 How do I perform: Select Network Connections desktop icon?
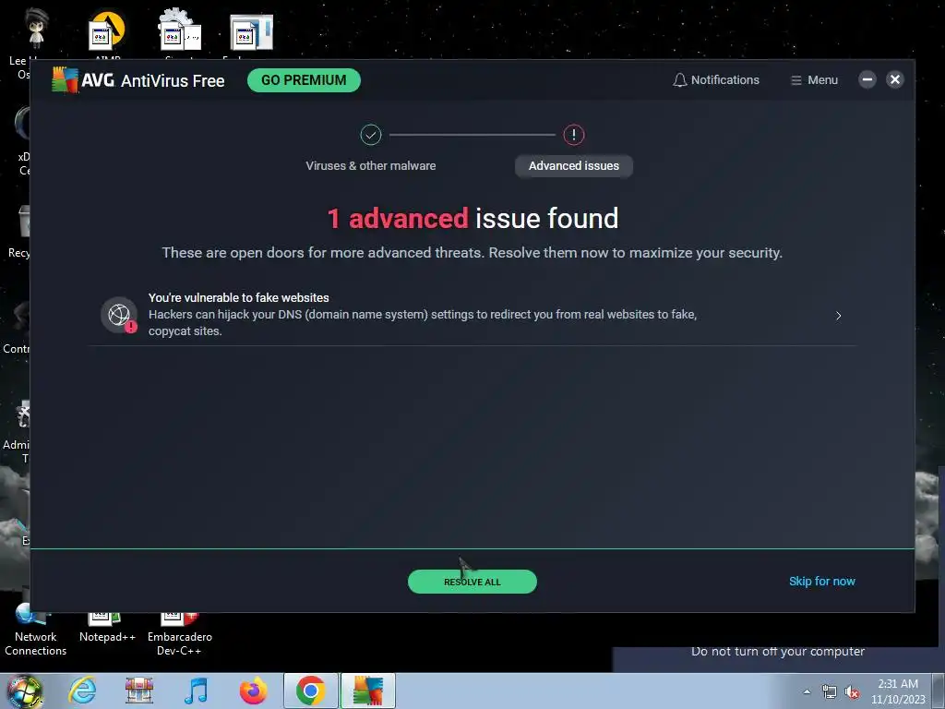[x=36, y=631]
